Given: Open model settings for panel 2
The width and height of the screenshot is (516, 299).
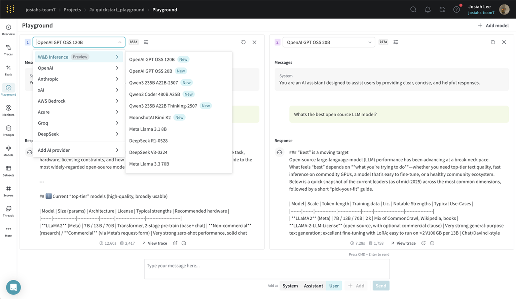Looking at the screenshot, I should tap(396, 42).
